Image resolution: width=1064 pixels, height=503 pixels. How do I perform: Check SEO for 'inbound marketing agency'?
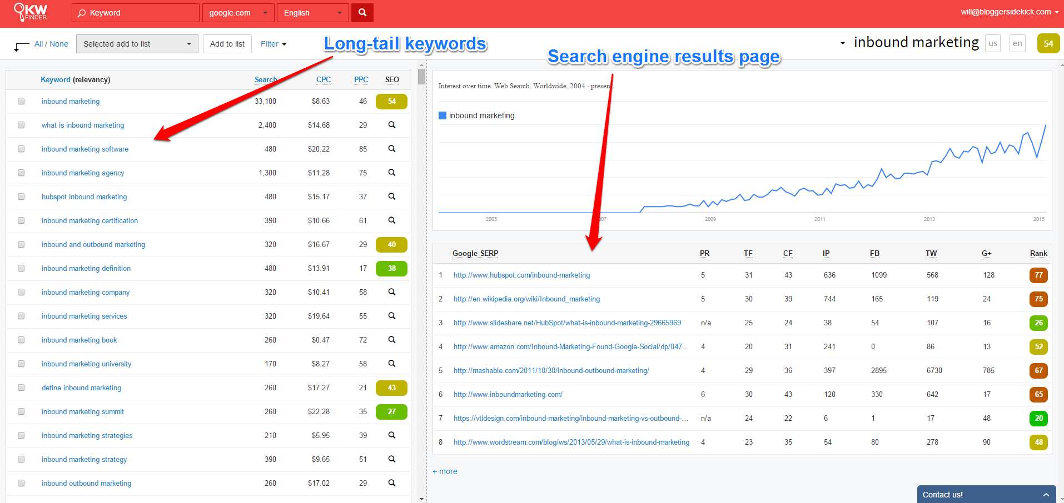point(392,173)
